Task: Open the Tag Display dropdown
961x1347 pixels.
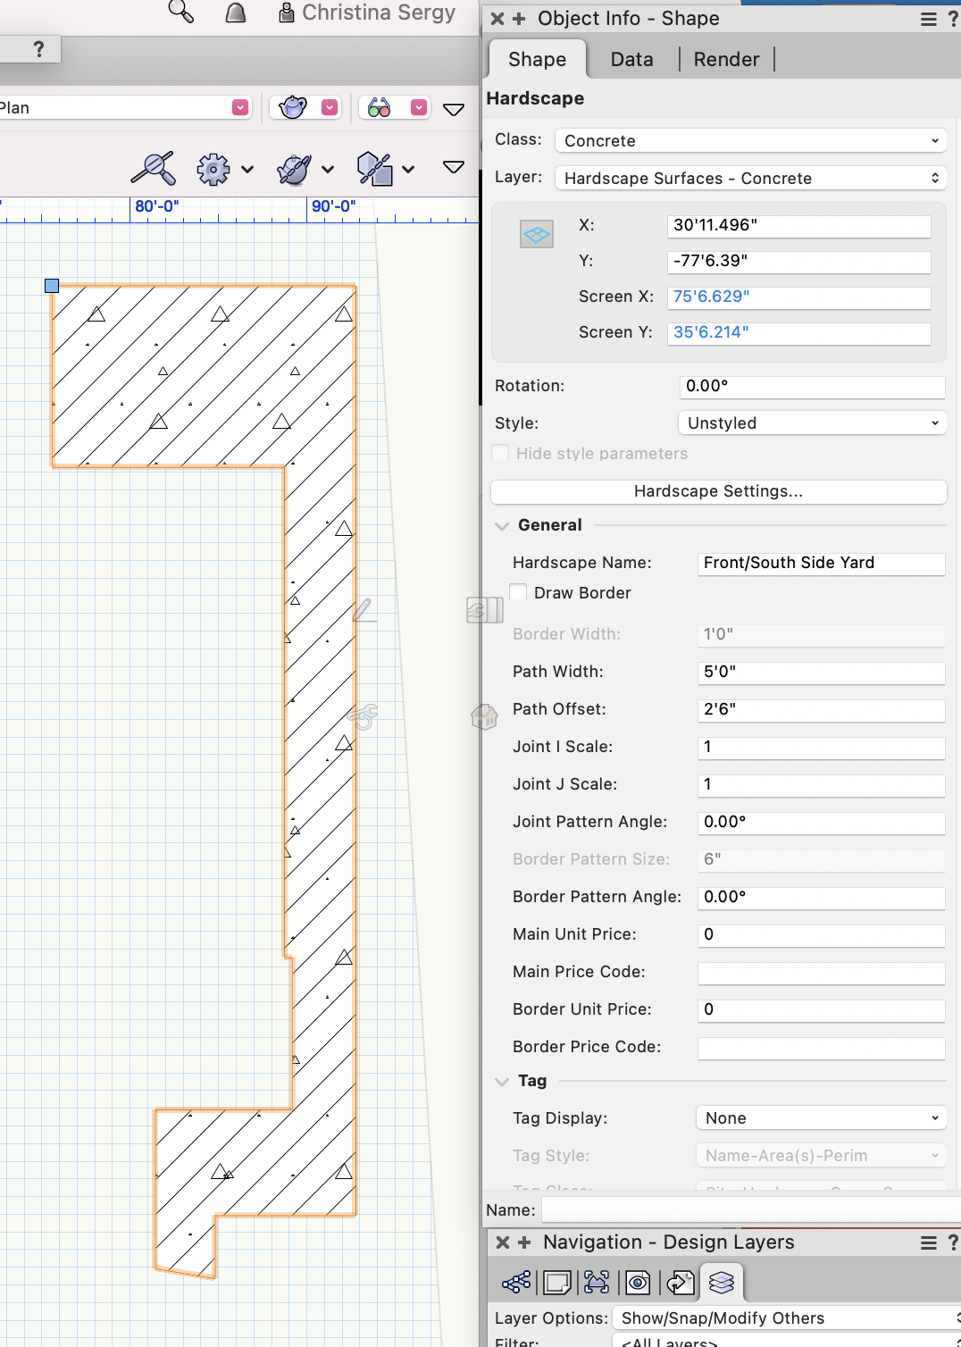Action: (x=820, y=1118)
